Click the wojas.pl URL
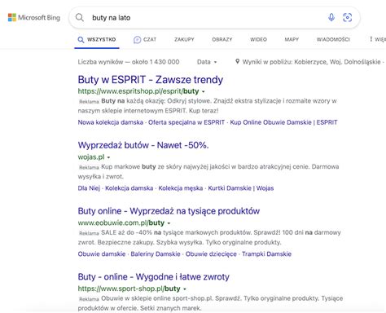The width and height of the screenshot is (386, 313). tap(91, 157)
